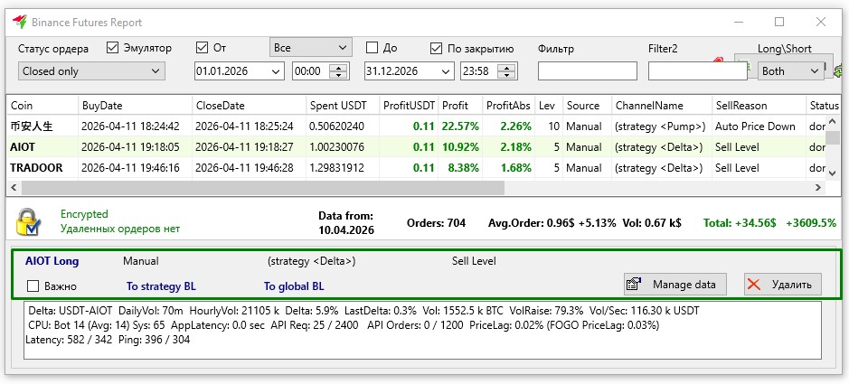Sort table by ProfitUSDT column header
The image size is (849, 384).
(x=409, y=106)
